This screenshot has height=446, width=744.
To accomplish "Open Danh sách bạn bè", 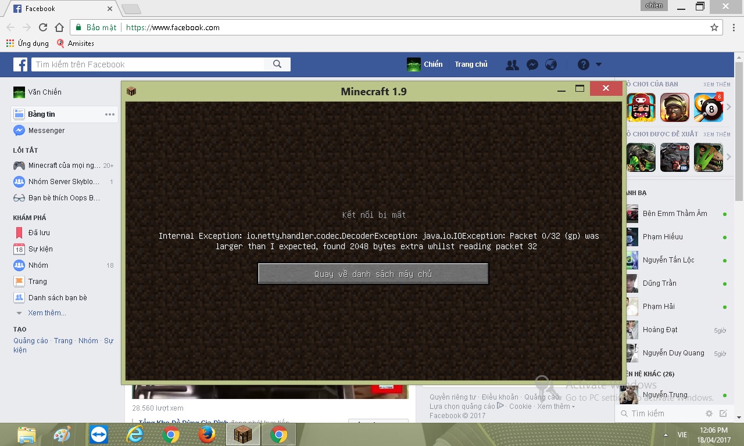I will (x=51, y=298).
